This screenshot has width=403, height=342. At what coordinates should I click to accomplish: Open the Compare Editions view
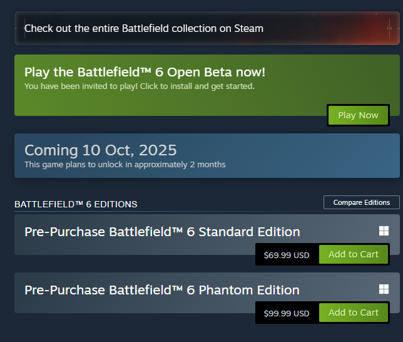point(361,202)
